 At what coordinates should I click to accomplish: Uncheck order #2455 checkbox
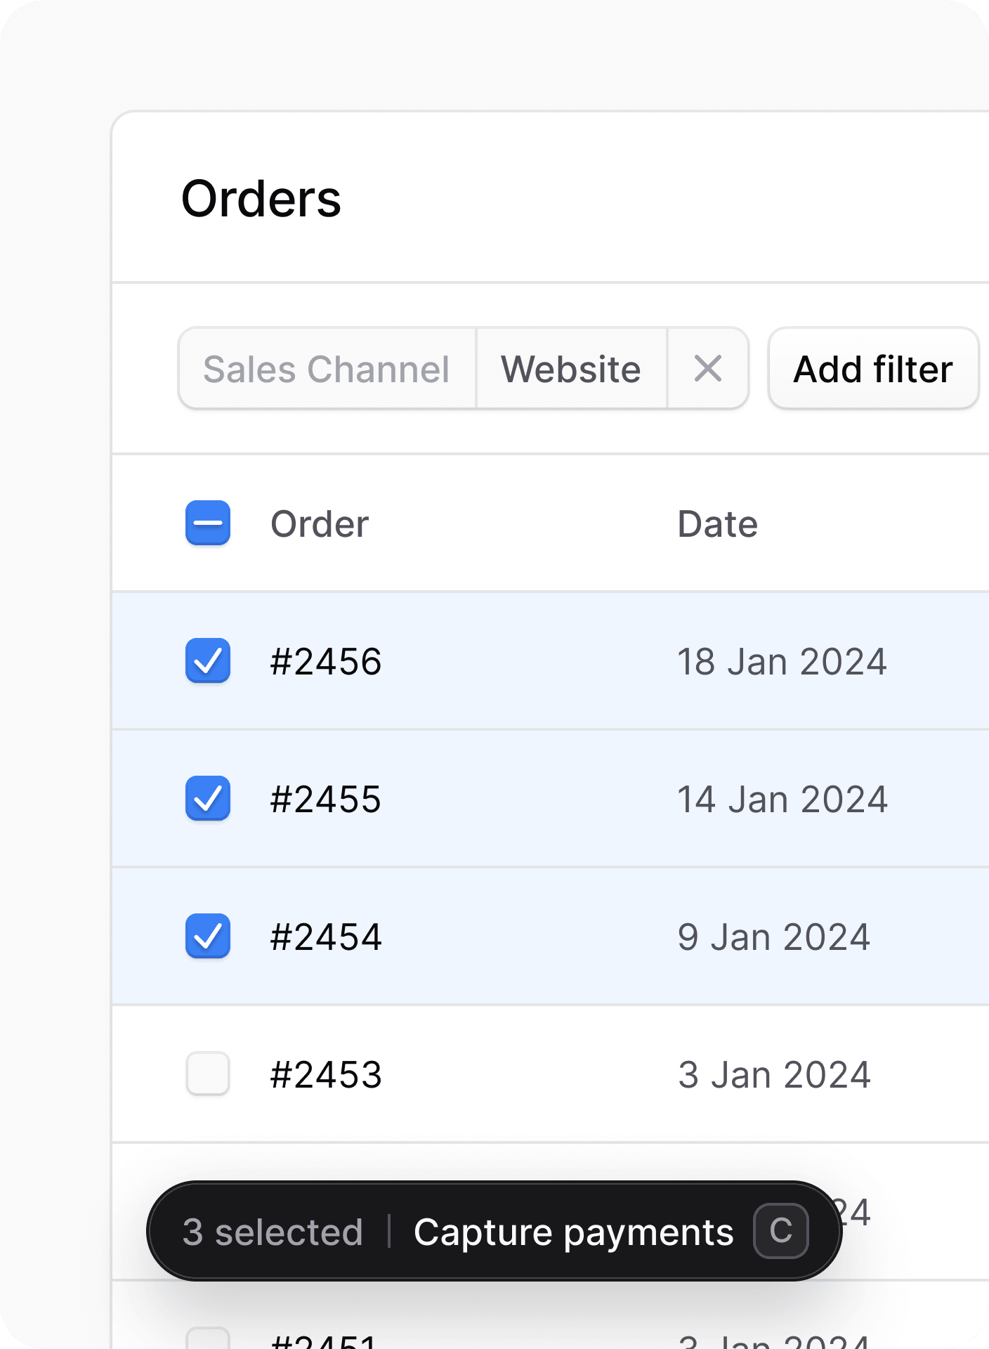click(208, 799)
